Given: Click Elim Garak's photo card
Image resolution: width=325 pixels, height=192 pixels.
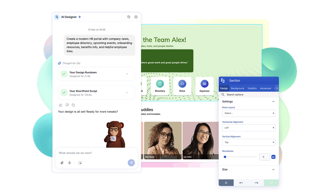Looking at the screenshot, I should coord(163,140).
